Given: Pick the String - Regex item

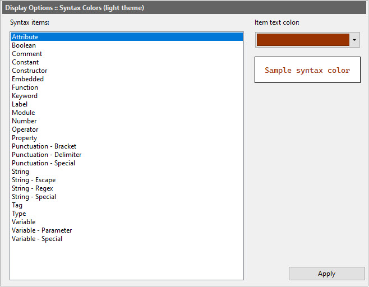Looking at the screenshot, I should pyautogui.click(x=127, y=188).
